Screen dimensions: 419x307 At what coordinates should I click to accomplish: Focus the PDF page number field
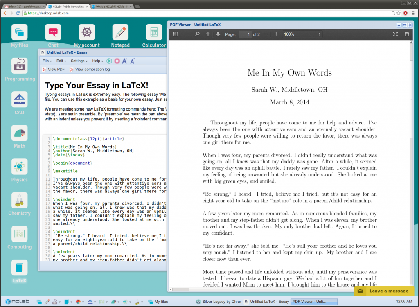[x=245, y=34]
